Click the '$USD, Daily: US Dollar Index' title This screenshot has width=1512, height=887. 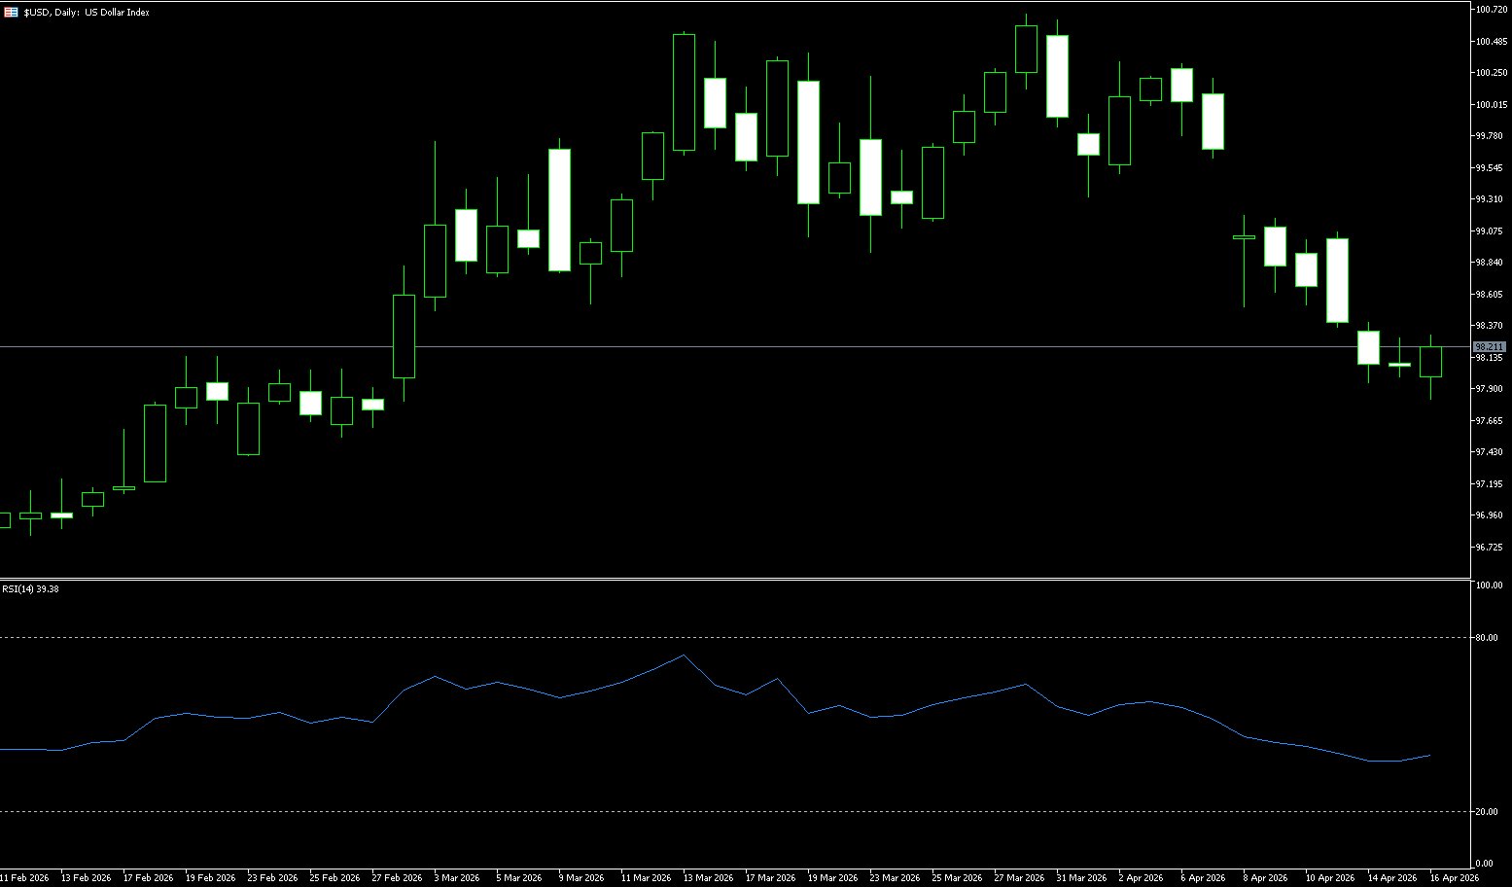[x=87, y=13]
